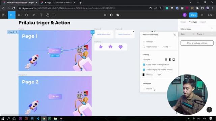This screenshot has width=216, height=121.
Task: Select the Hello Subscriber frame thumbnail
Action: tap(104, 34)
